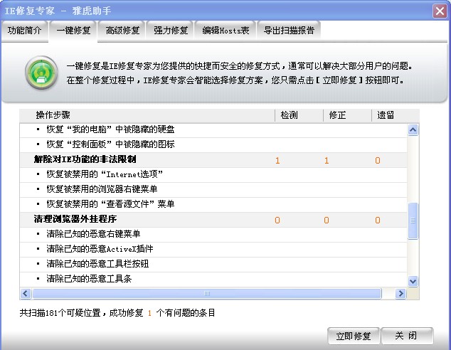
Task: Click 遗留 value 0 in 解除对IE功能的非法限制 row
Action: tap(378, 161)
